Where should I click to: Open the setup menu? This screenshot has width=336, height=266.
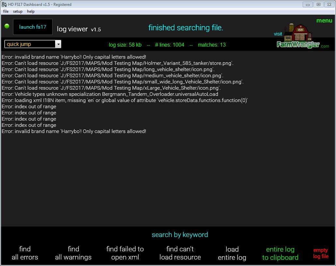18,11
